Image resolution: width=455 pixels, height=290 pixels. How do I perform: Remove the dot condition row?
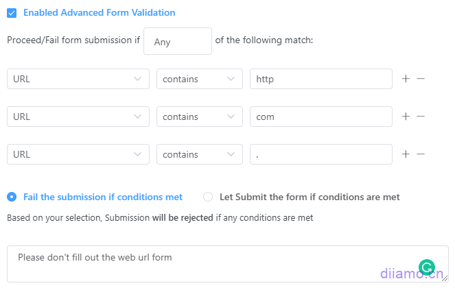(421, 154)
